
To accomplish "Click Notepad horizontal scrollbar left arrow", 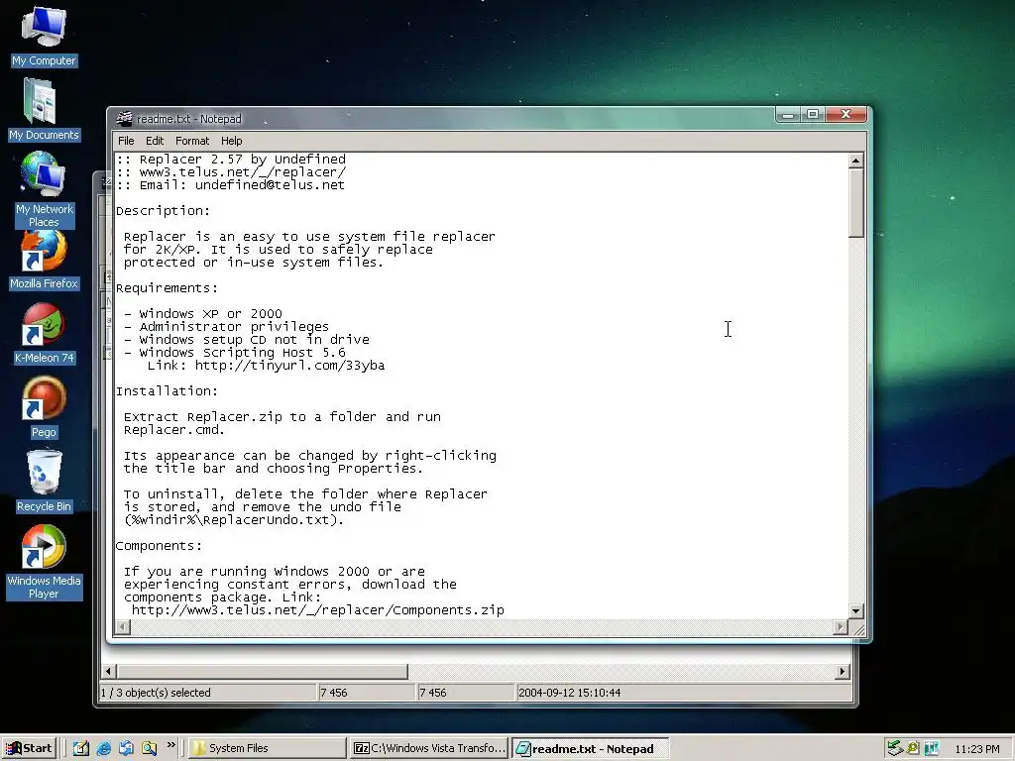I will click(x=122, y=626).
